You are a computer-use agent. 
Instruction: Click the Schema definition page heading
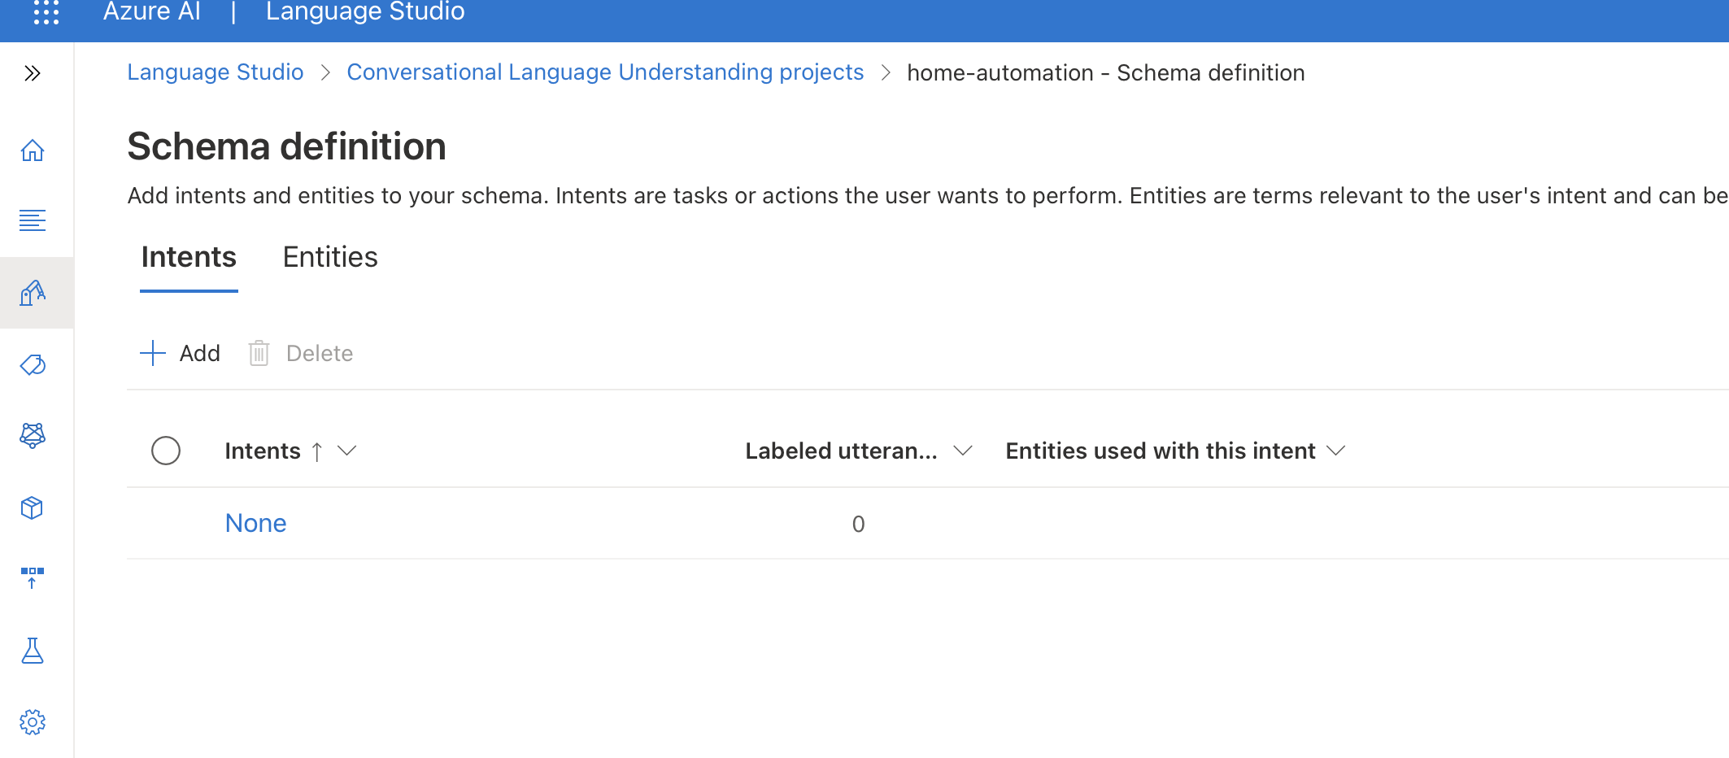click(287, 147)
